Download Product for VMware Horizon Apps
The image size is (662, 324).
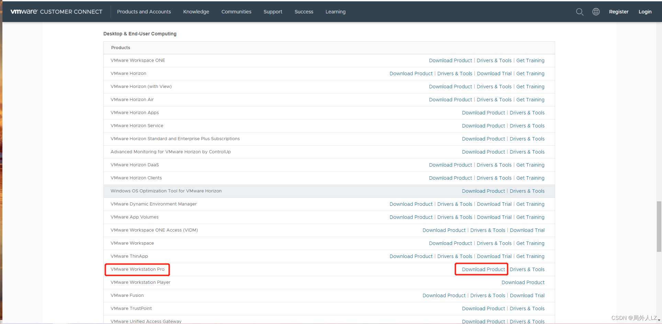pyautogui.click(x=483, y=113)
